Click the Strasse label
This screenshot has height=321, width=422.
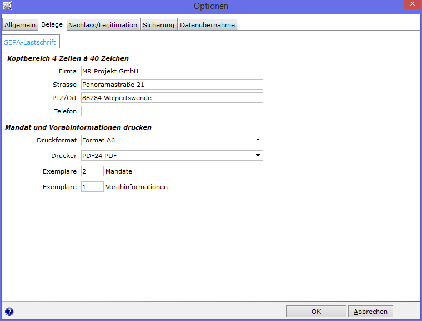64,85
